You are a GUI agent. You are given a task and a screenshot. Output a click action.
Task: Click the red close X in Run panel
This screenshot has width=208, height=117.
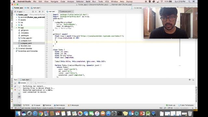coord(15,90)
